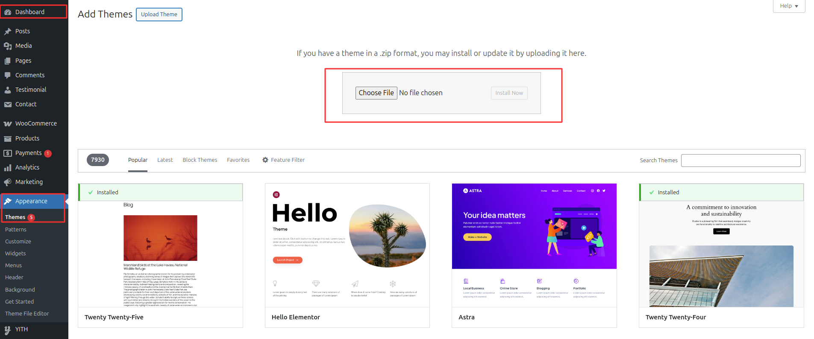Select the WooCommerce icon in sidebar

9,123
